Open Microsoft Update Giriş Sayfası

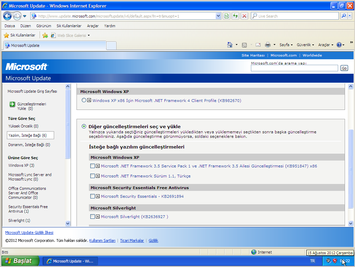[x=32, y=91]
